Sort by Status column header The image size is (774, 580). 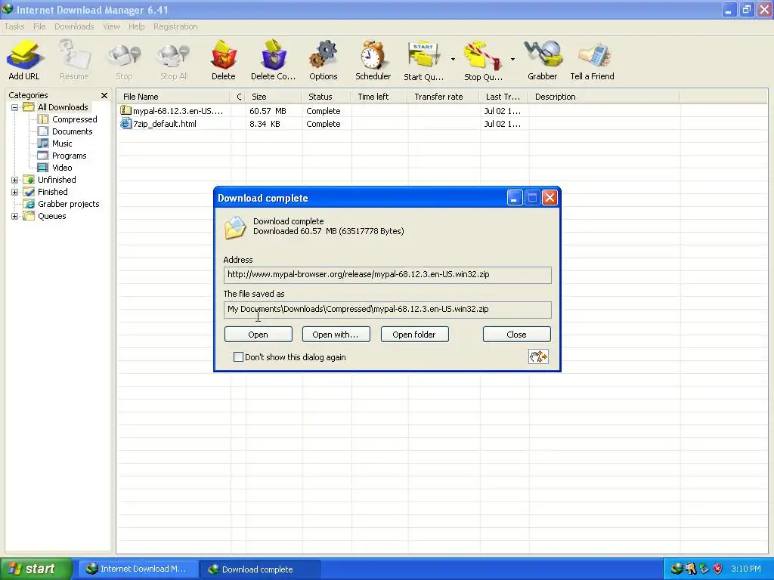[326, 97]
